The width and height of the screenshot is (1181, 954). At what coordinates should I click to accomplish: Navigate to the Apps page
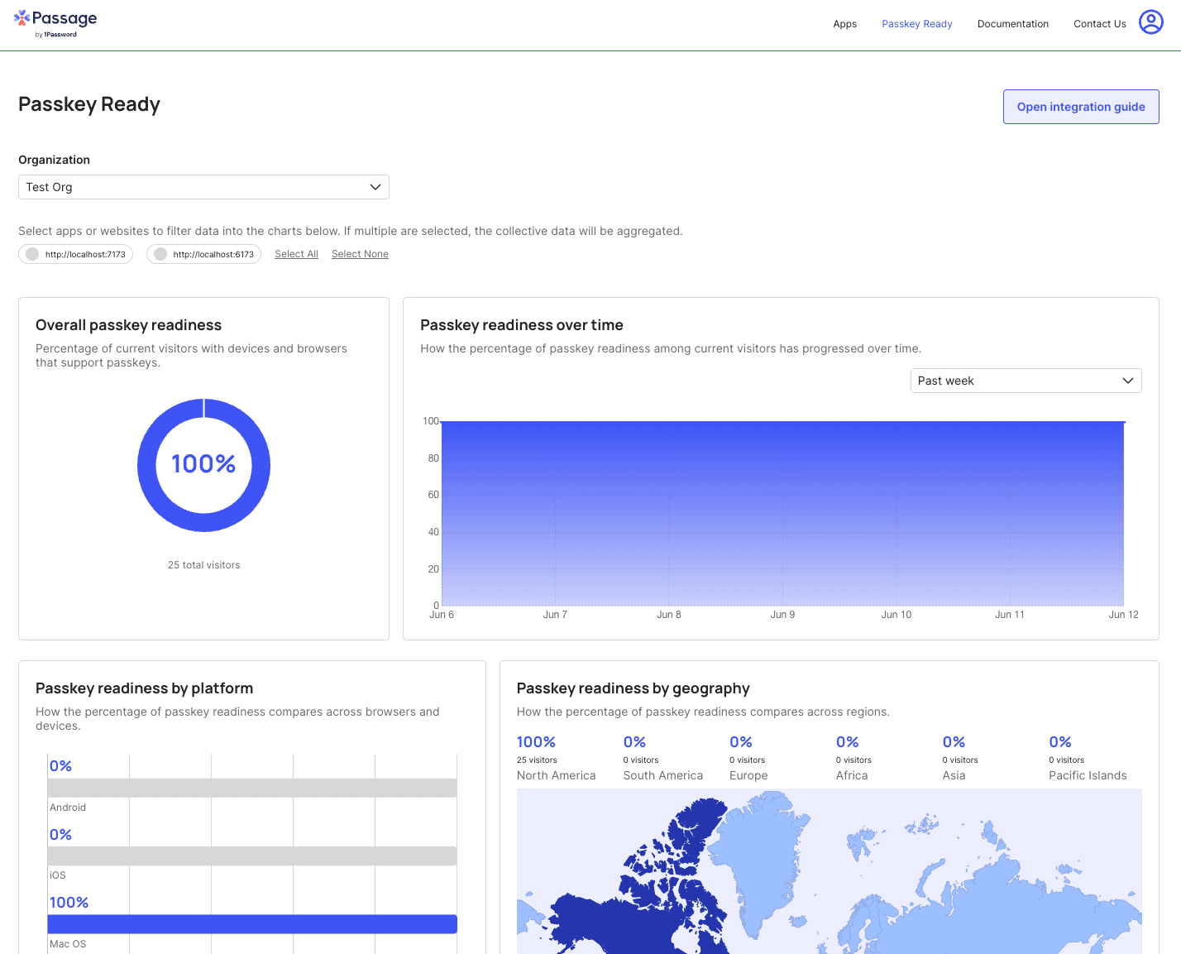[844, 23]
